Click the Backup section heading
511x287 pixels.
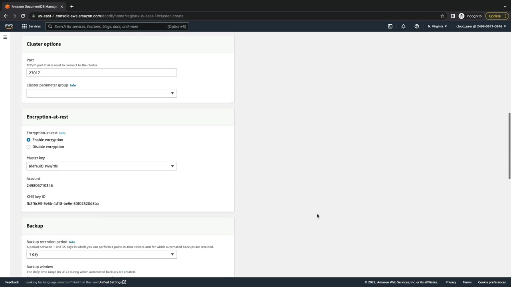[35, 226]
